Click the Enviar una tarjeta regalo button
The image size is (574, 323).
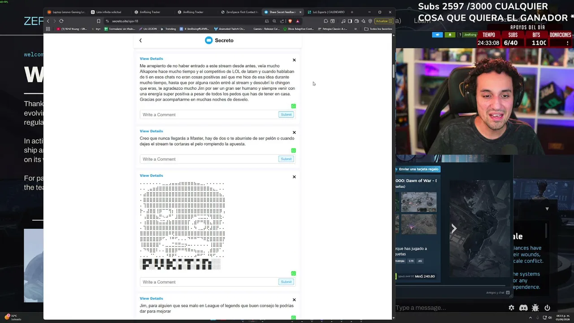pos(418,169)
